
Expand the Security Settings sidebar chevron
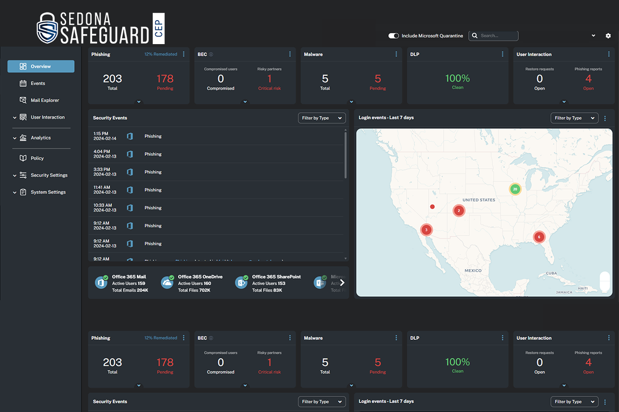click(15, 175)
